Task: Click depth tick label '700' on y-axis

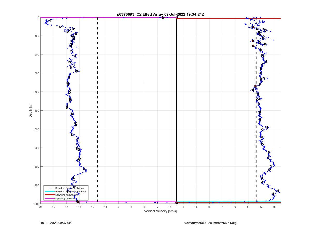Action: click(37, 148)
